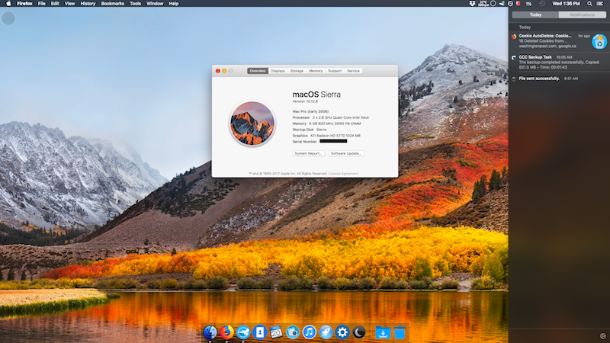
Task: Switch to the Displays tab
Action: pos(278,71)
